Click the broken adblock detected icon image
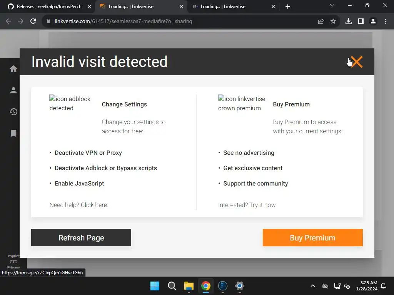 coord(70,103)
